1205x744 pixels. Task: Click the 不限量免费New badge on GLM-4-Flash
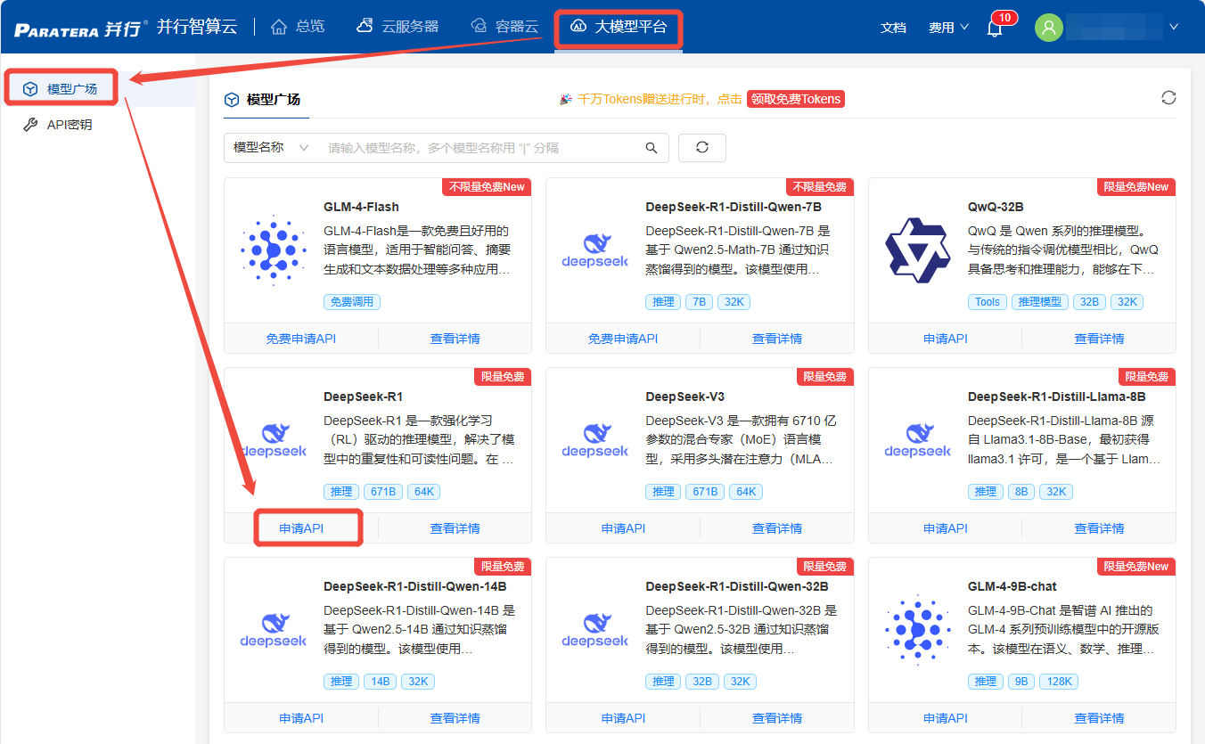point(487,187)
